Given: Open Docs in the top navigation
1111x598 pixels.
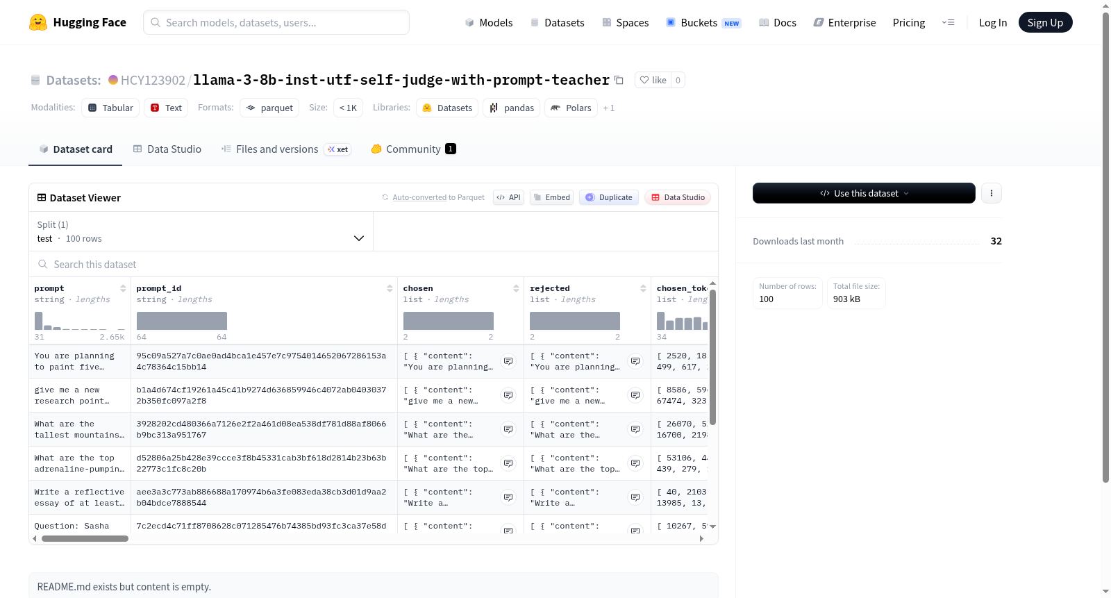Looking at the screenshot, I should coord(778,22).
